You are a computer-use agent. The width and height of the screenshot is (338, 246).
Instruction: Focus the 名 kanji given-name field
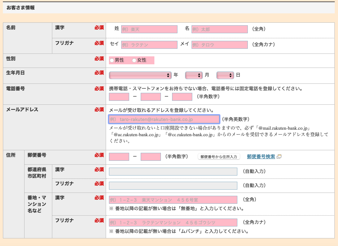[219, 29]
